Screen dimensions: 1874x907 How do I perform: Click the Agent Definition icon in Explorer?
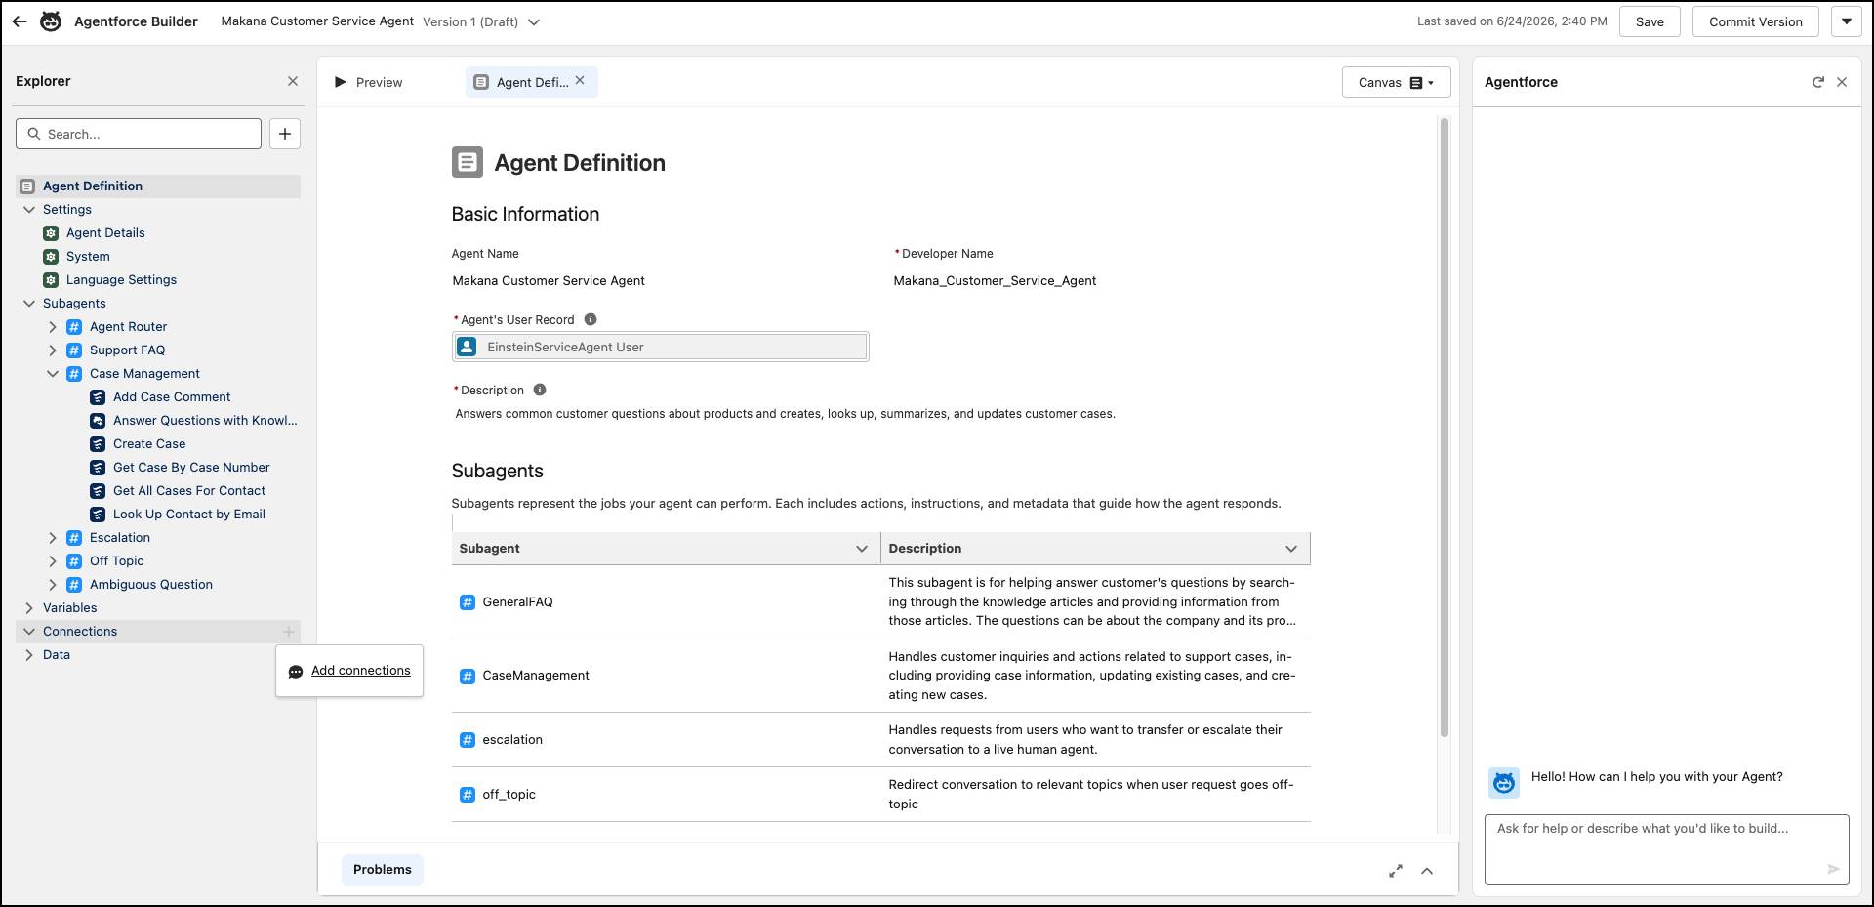click(x=27, y=186)
